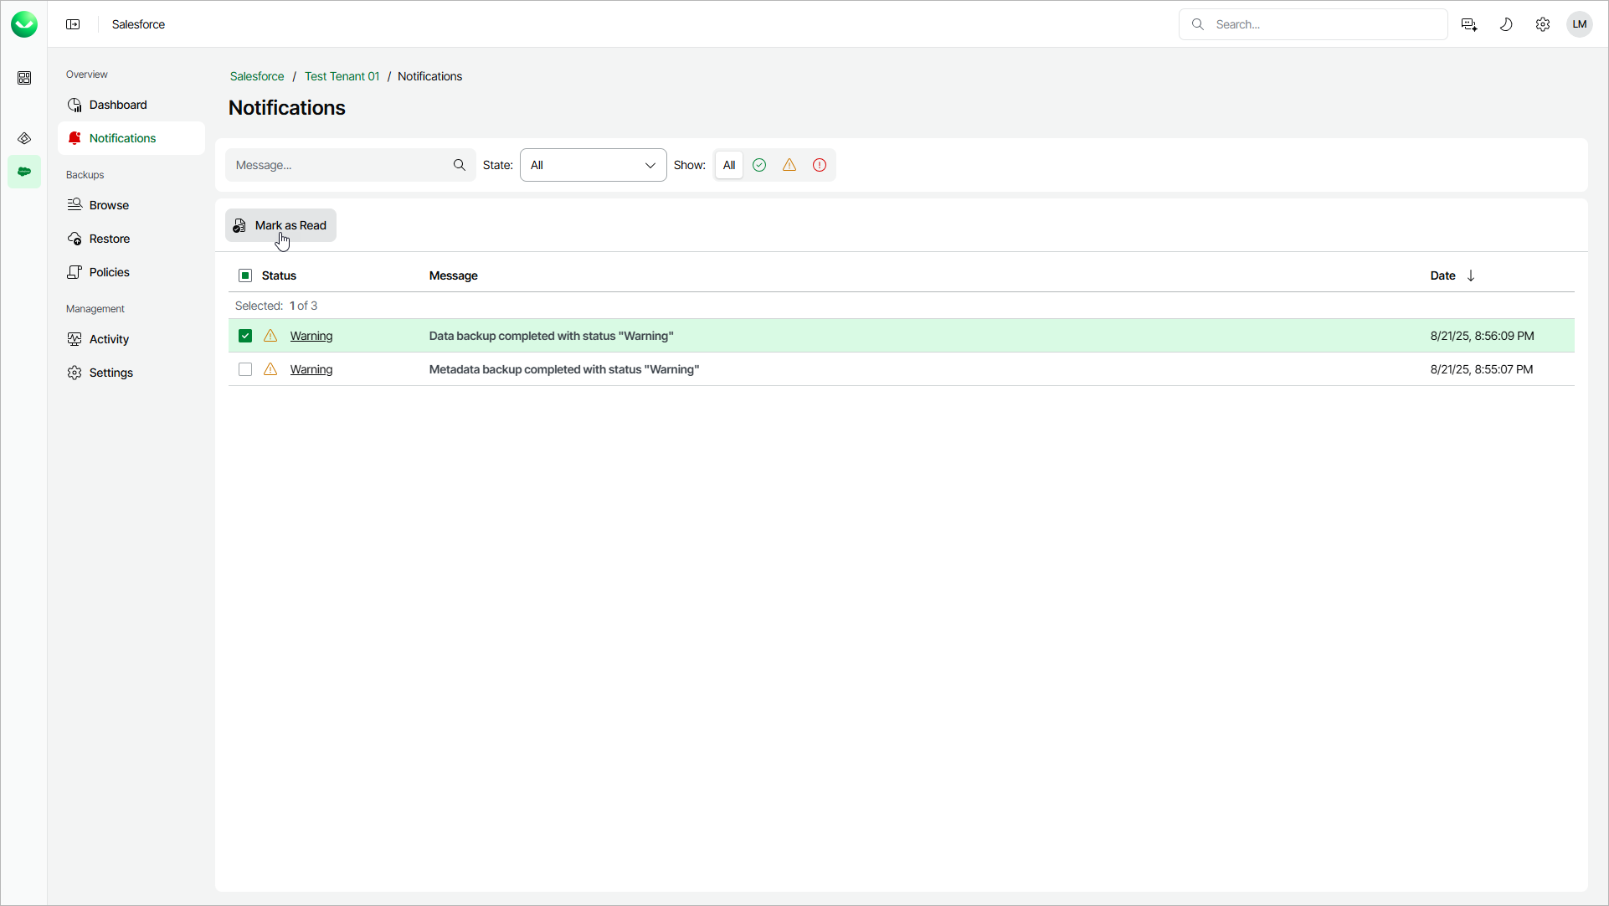Open the settings gear in top bar
1609x906 pixels.
1543,24
